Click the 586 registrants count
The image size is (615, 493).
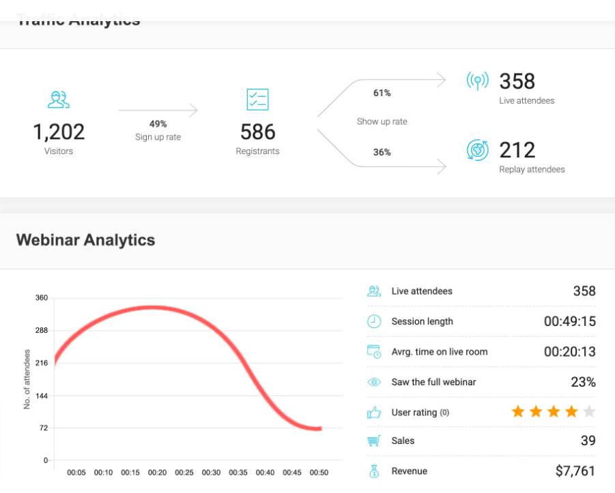(258, 132)
